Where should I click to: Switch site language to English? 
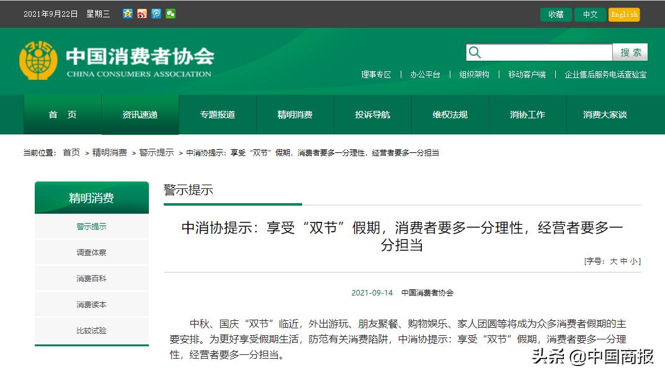click(x=624, y=14)
